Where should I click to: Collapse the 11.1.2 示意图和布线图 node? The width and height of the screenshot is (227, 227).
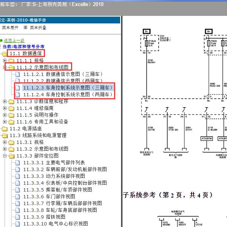coord(5,67)
